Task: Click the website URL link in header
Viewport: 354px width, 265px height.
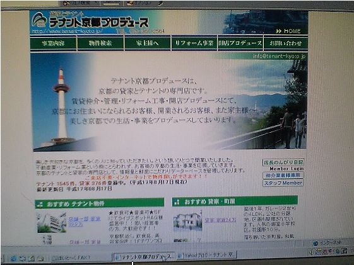Action: click(x=67, y=31)
